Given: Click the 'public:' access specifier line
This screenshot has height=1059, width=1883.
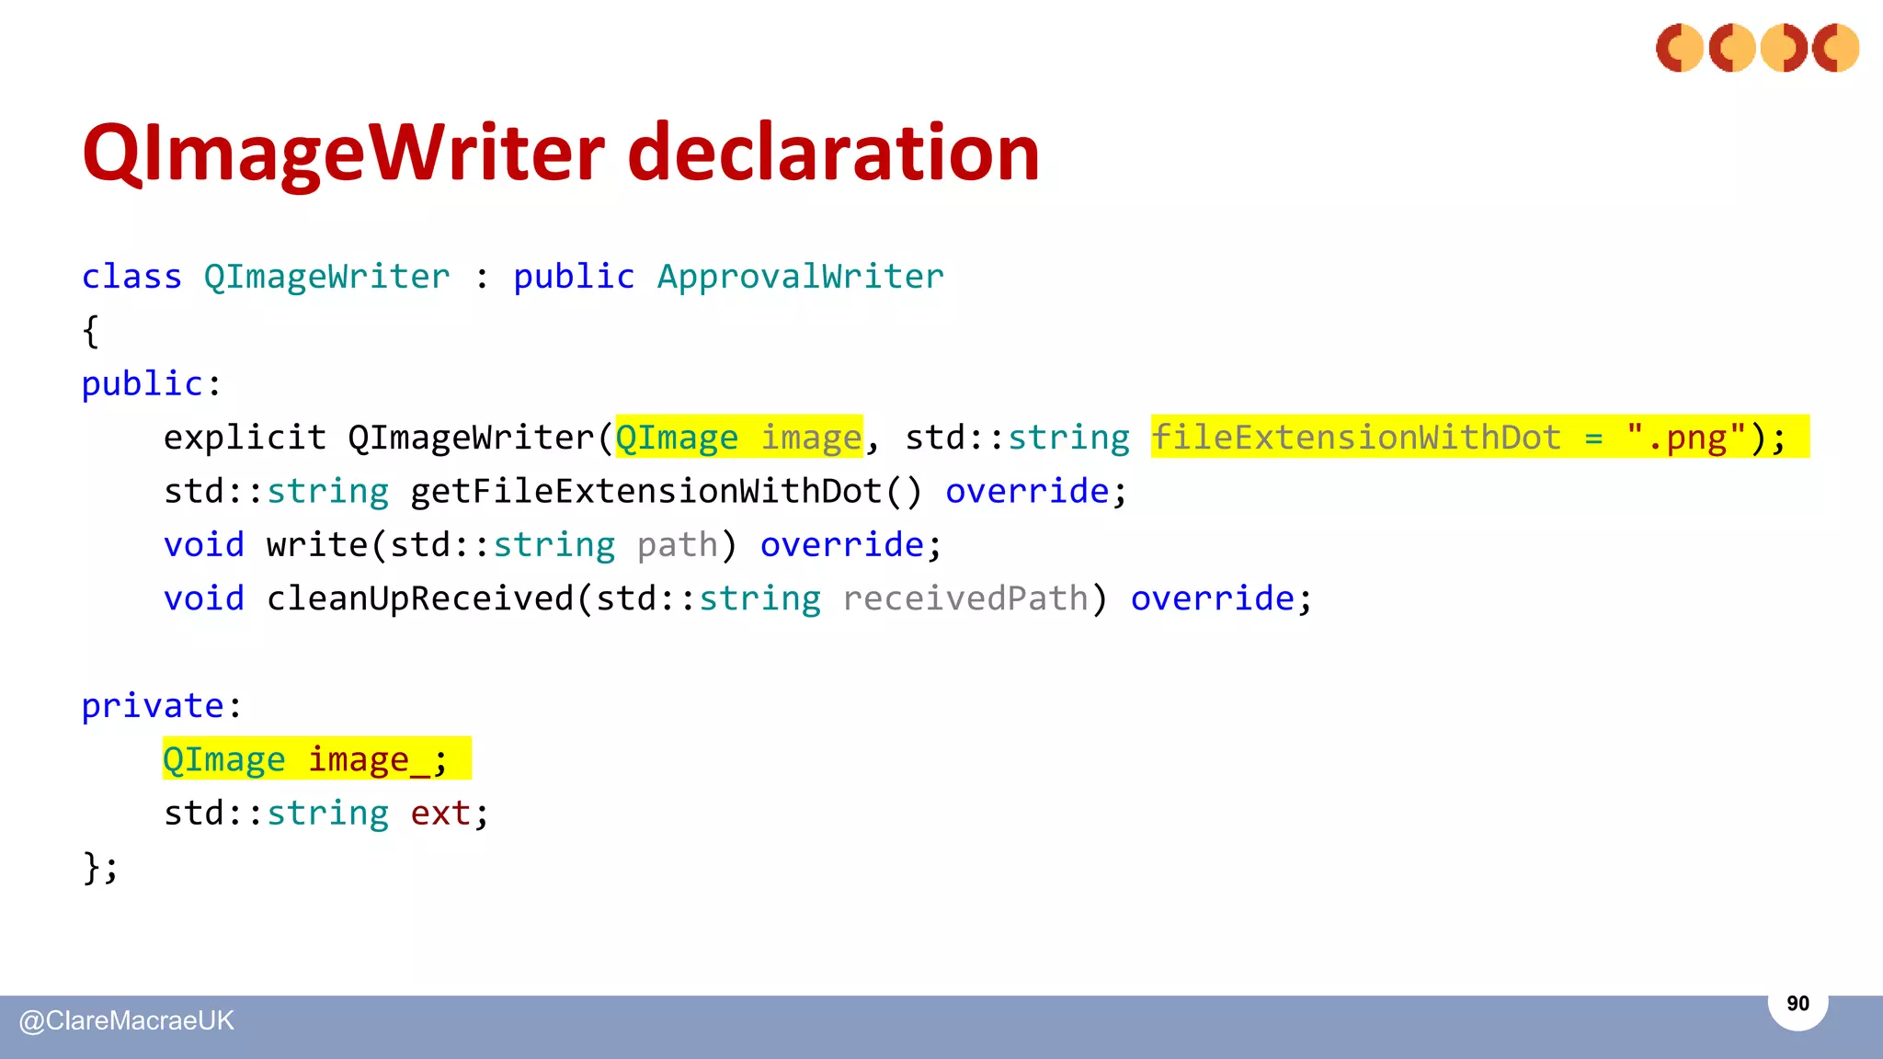Looking at the screenshot, I should pos(152,383).
